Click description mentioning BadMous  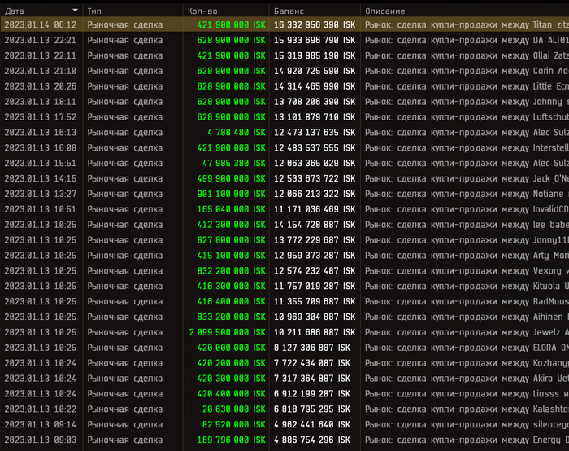click(x=467, y=302)
